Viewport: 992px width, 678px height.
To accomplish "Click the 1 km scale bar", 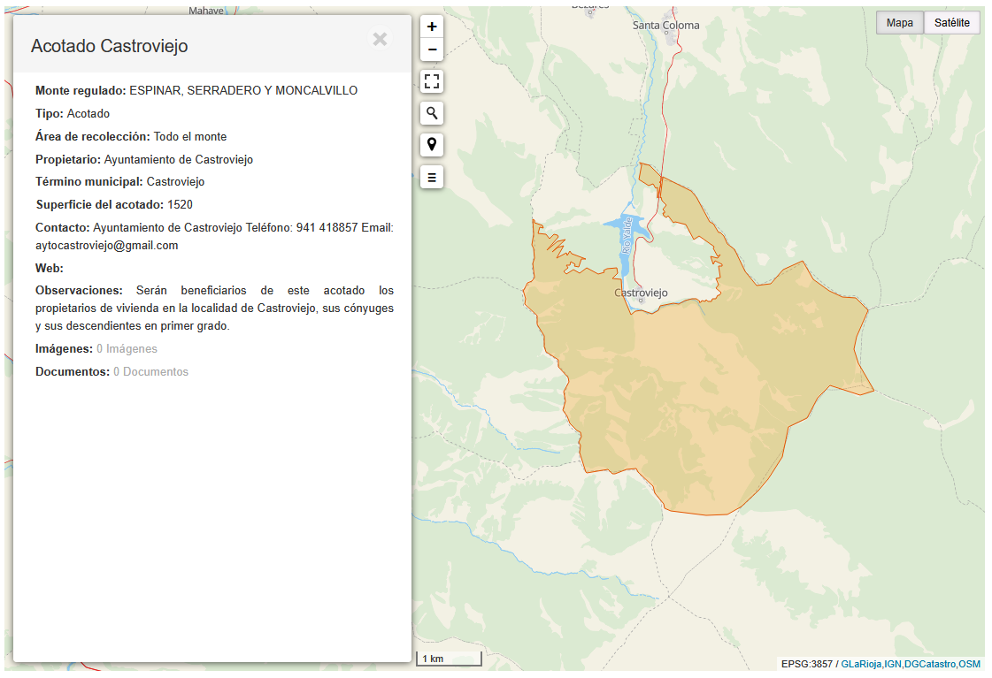I will (449, 659).
